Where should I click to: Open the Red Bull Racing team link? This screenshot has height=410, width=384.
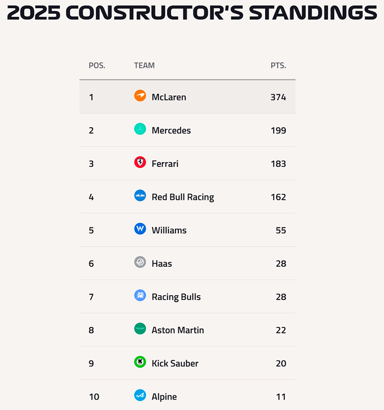click(183, 197)
